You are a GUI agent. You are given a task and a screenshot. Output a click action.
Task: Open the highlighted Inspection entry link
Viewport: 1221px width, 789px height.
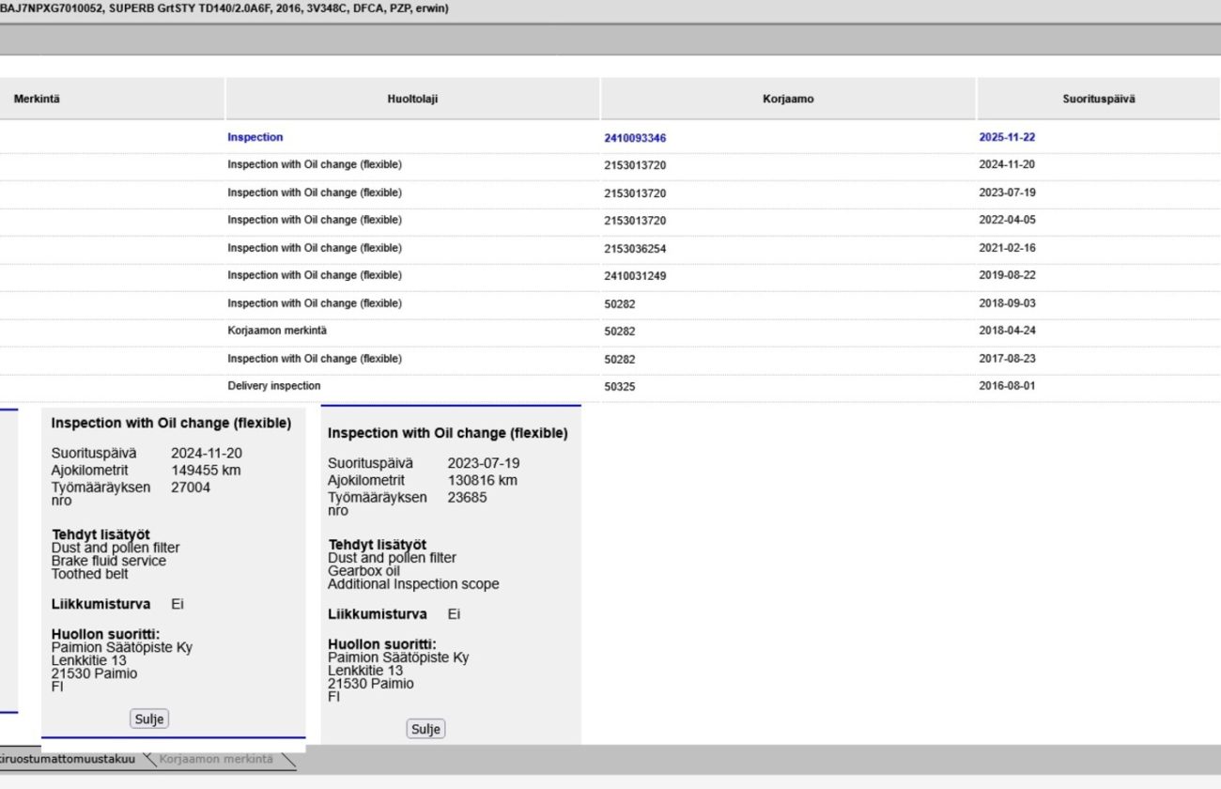click(255, 137)
